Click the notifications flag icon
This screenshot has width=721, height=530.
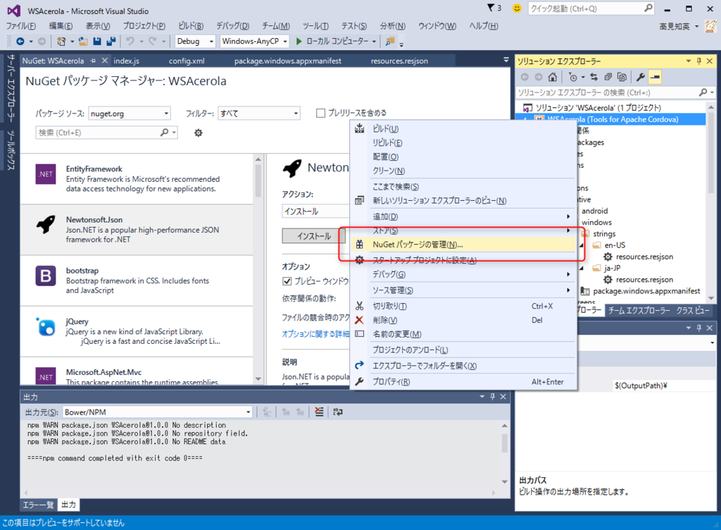pyautogui.click(x=491, y=8)
